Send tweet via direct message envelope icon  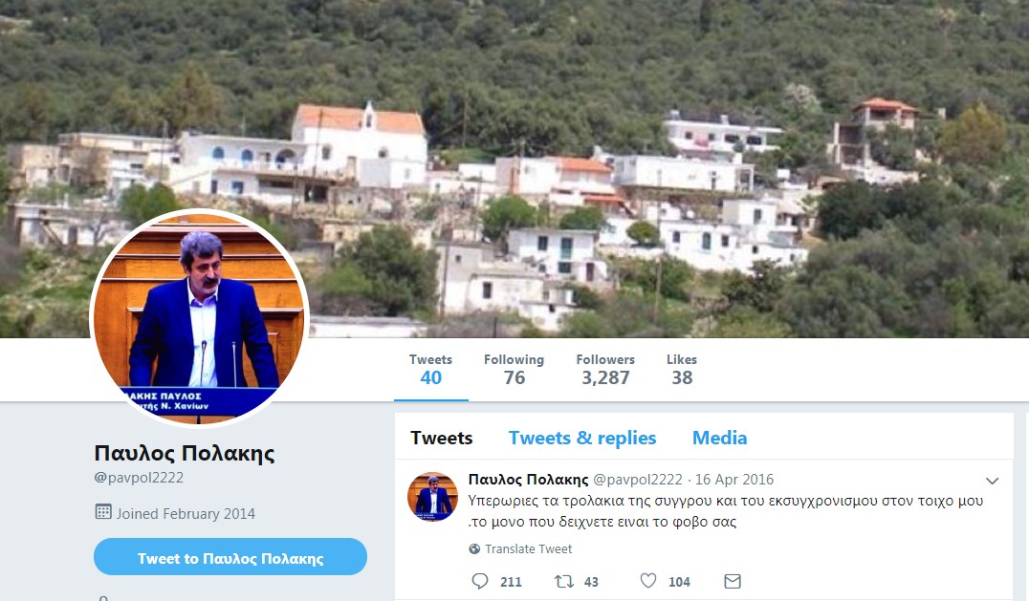(733, 581)
